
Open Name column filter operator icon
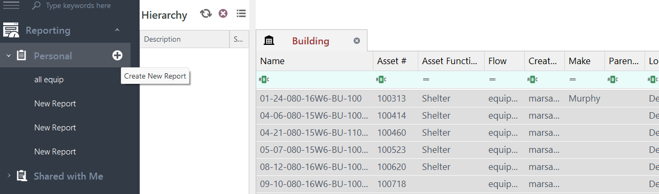pyautogui.click(x=264, y=80)
